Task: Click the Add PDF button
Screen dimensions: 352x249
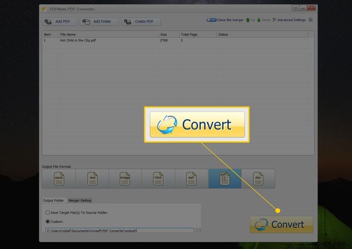Action: coord(60,22)
